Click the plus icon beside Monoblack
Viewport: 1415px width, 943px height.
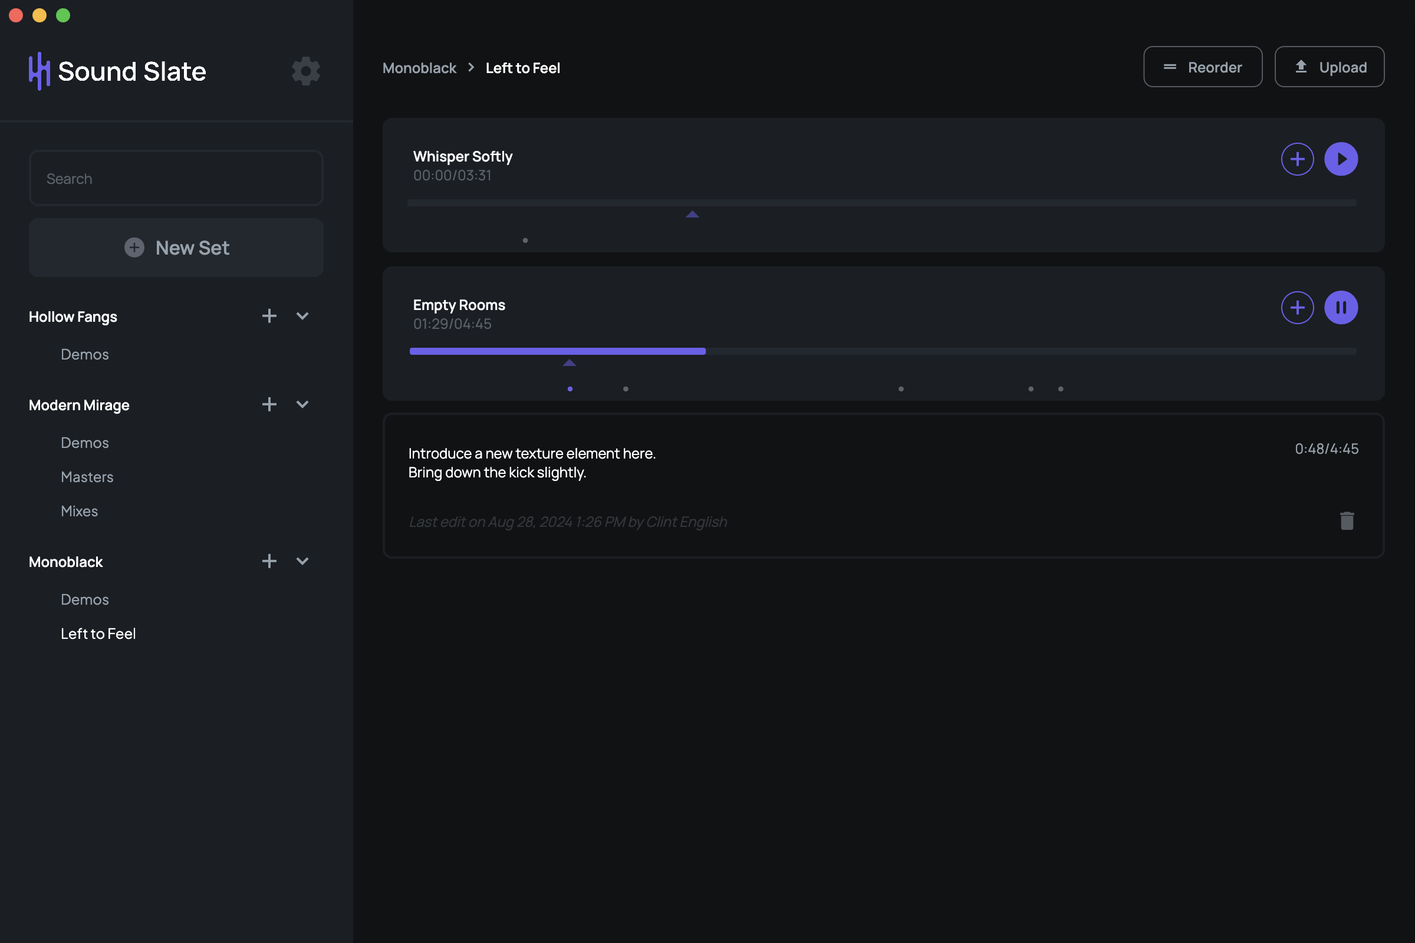point(269,561)
